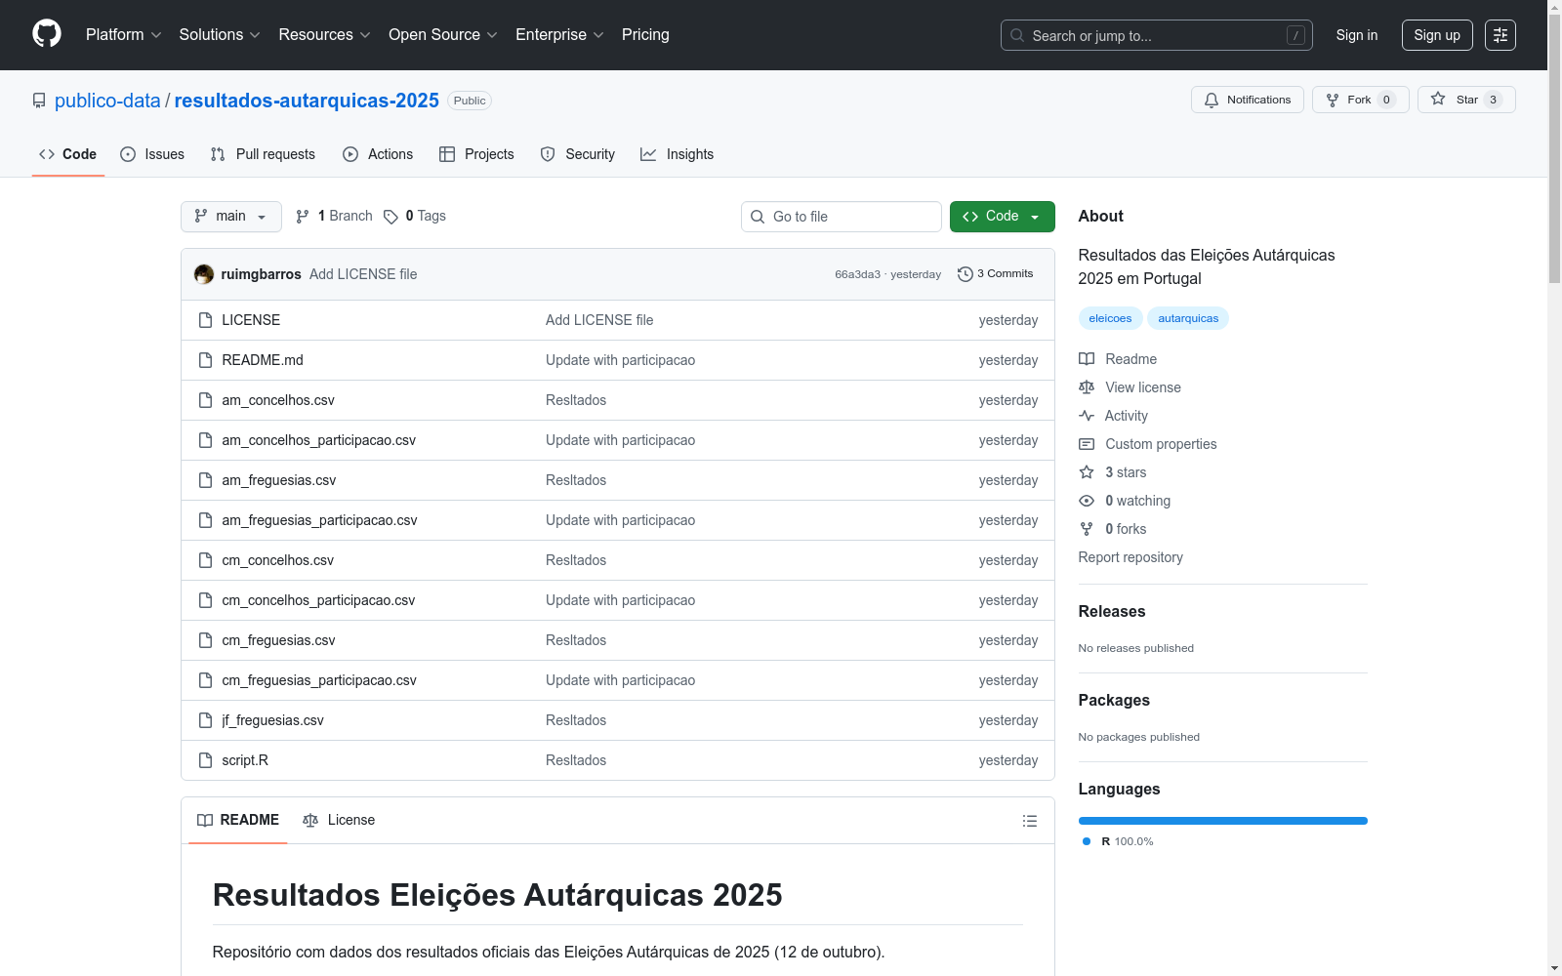Click the file icon beside cm_concelhos.csv
1562x976 pixels.
click(205, 560)
